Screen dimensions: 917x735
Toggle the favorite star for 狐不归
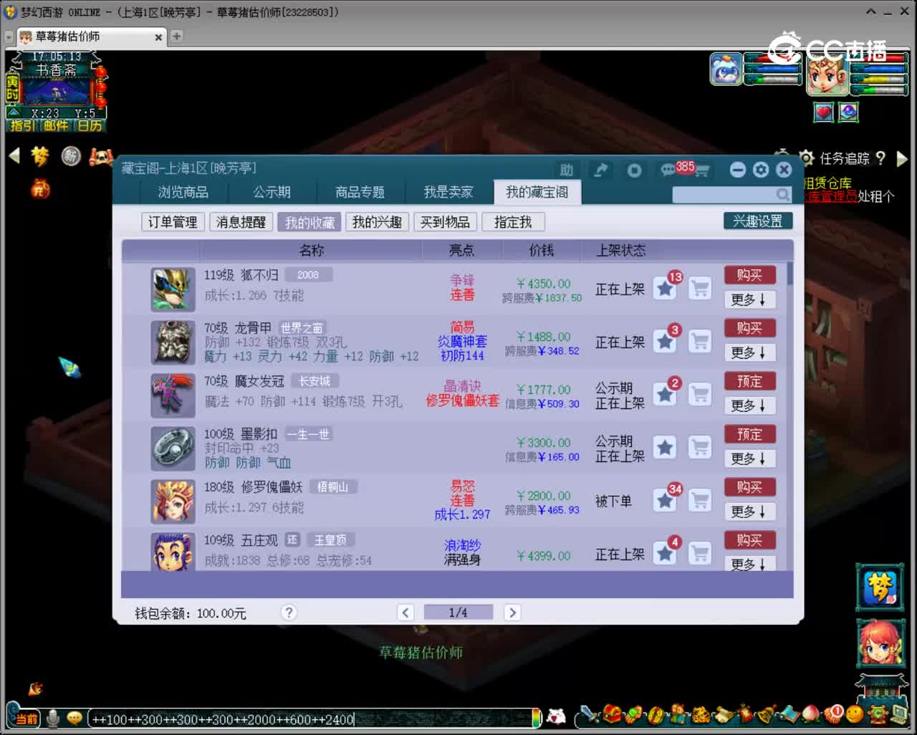click(x=666, y=288)
